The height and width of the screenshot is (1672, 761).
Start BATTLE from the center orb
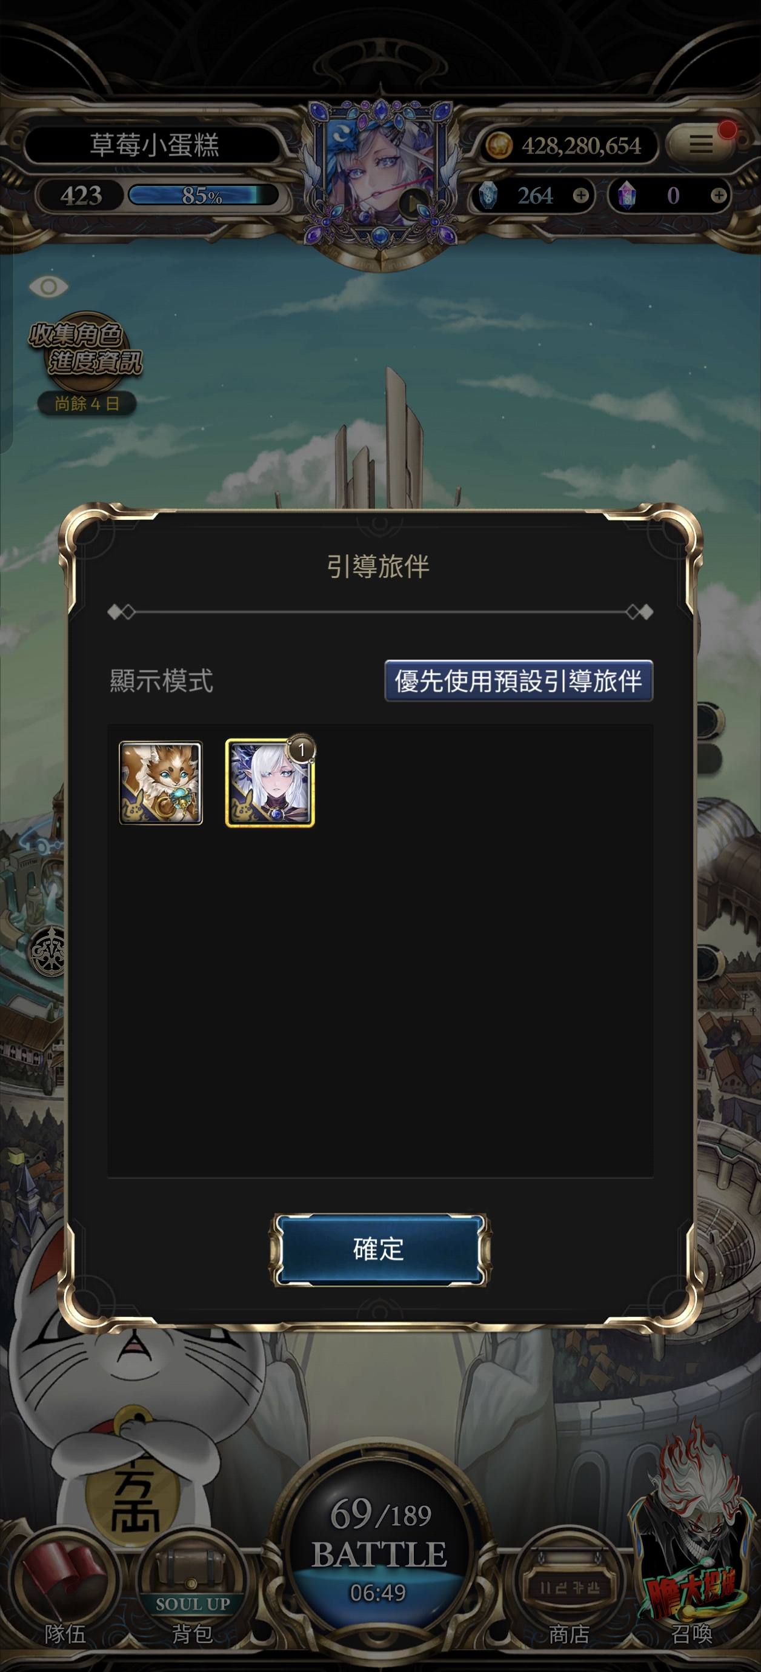point(379,1551)
